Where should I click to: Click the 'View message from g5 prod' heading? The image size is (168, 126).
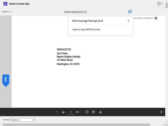(x=87, y=21)
